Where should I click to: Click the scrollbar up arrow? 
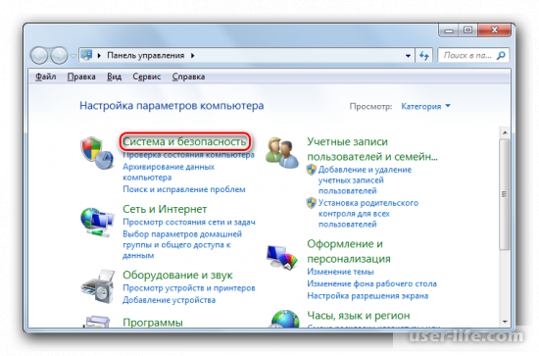[505, 132]
